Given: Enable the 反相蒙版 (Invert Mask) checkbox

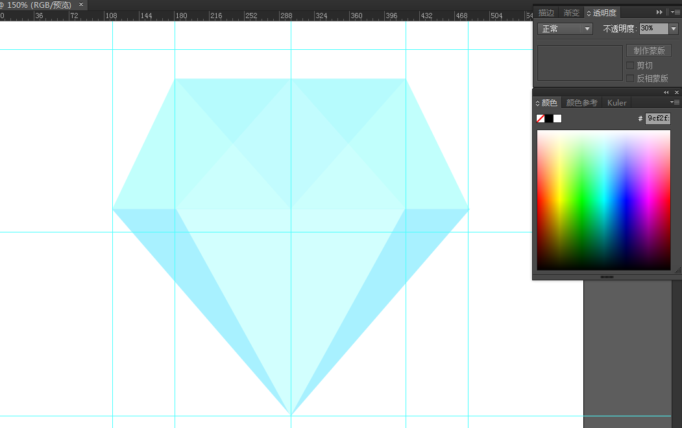Looking at the screenshot, I should [630, 78].
